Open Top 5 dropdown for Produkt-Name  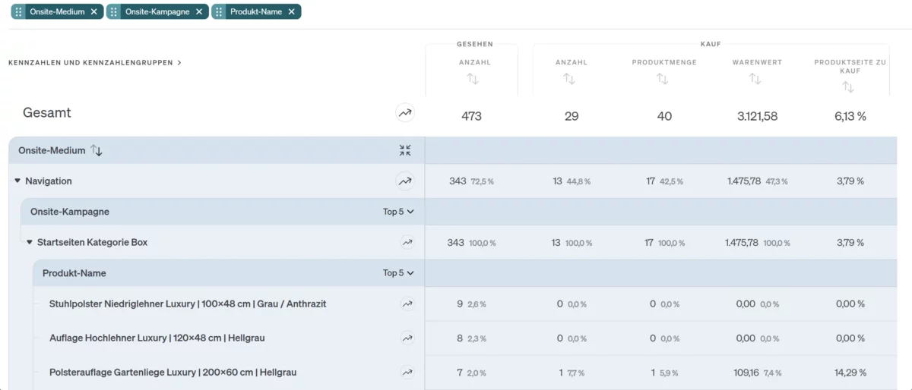(x=398, y=273)
